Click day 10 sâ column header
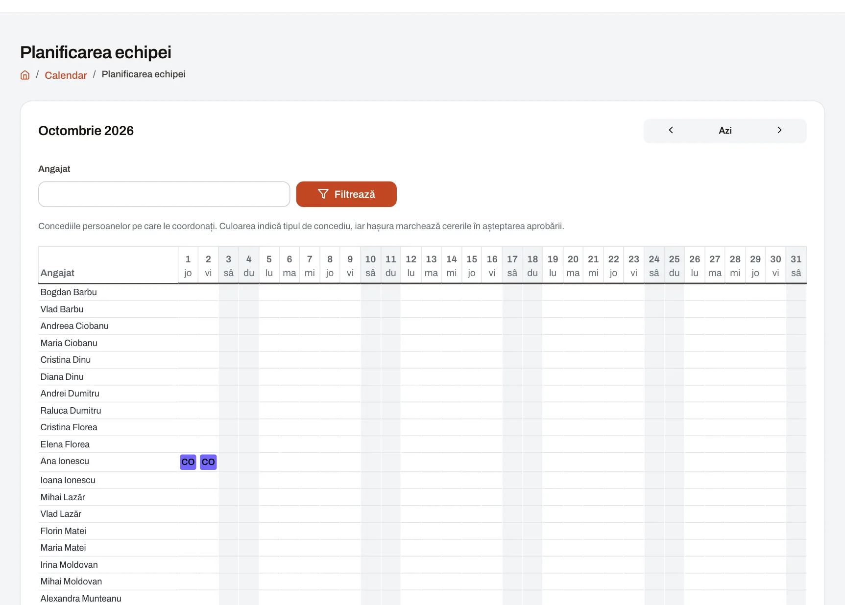 370,265
